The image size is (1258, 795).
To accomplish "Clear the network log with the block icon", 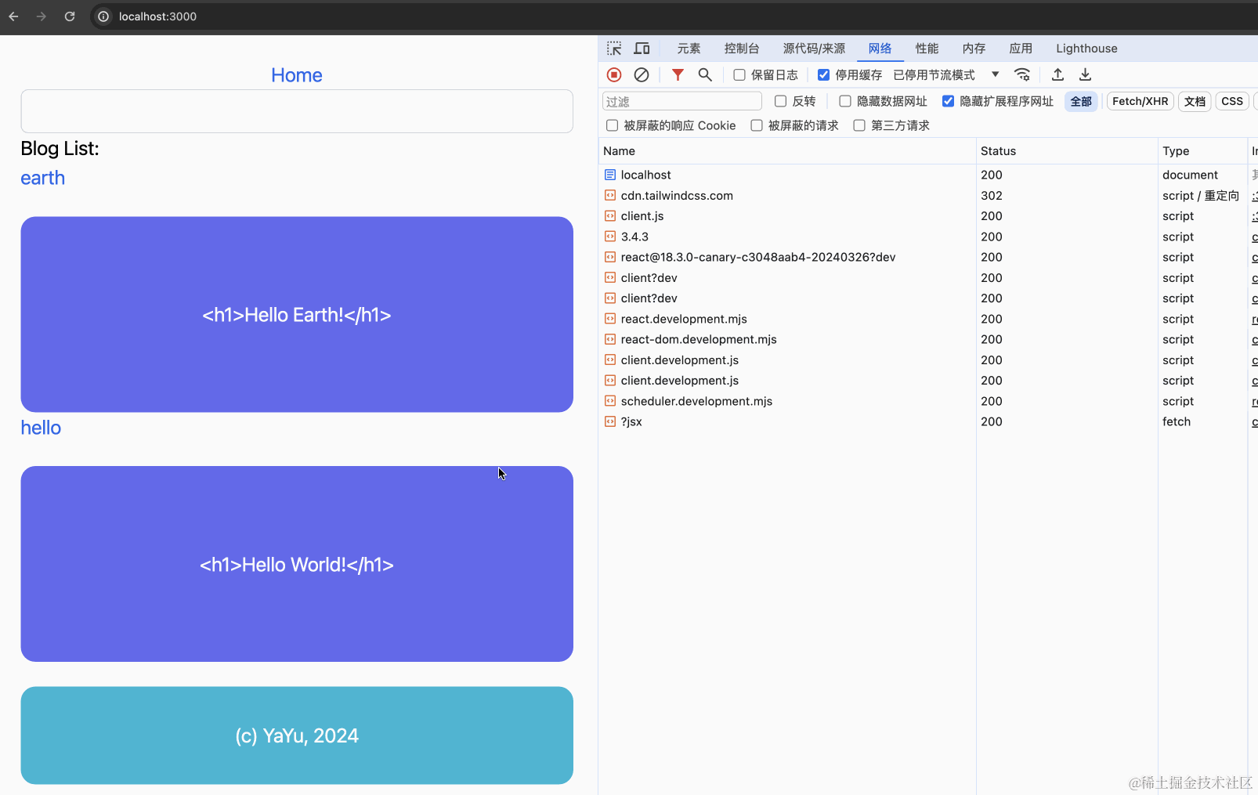I will pos(642,74).
